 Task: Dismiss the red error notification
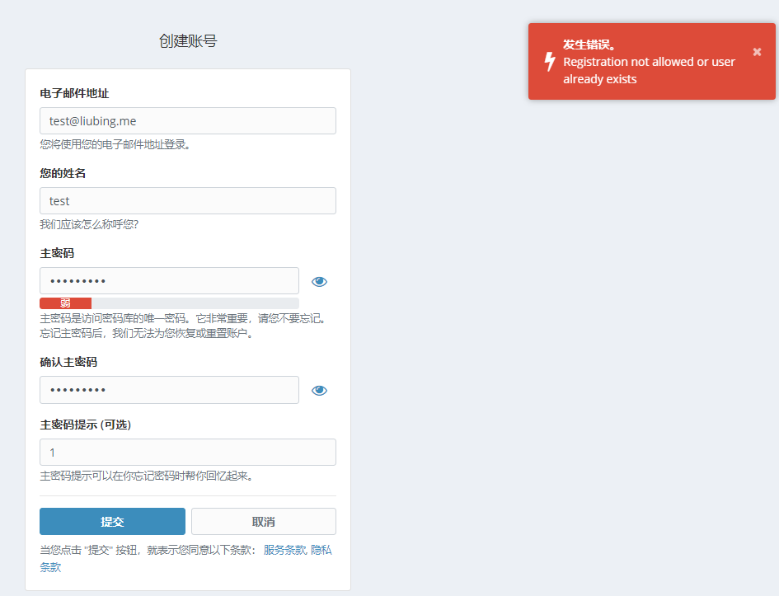(x=757, y=52)
